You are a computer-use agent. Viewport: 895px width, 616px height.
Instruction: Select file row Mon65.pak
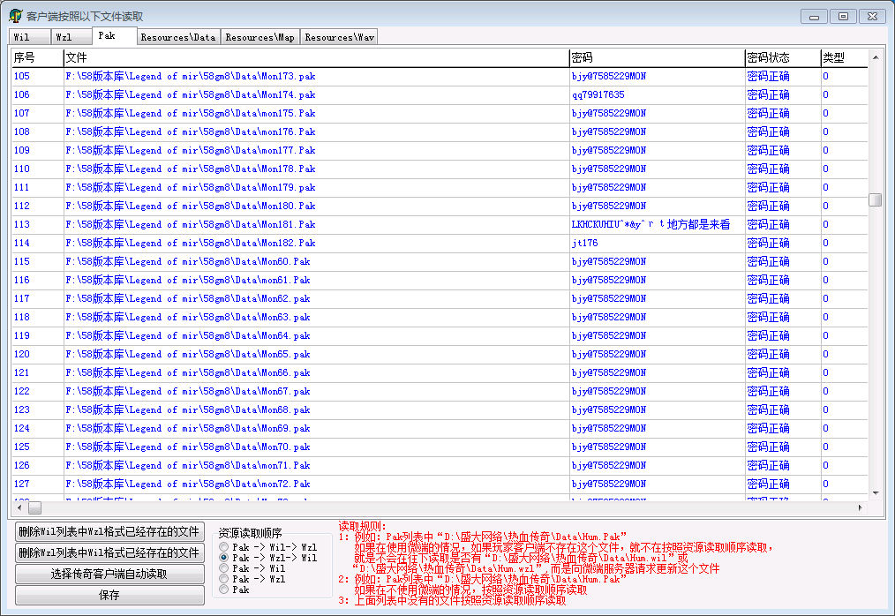coord(440,355)
